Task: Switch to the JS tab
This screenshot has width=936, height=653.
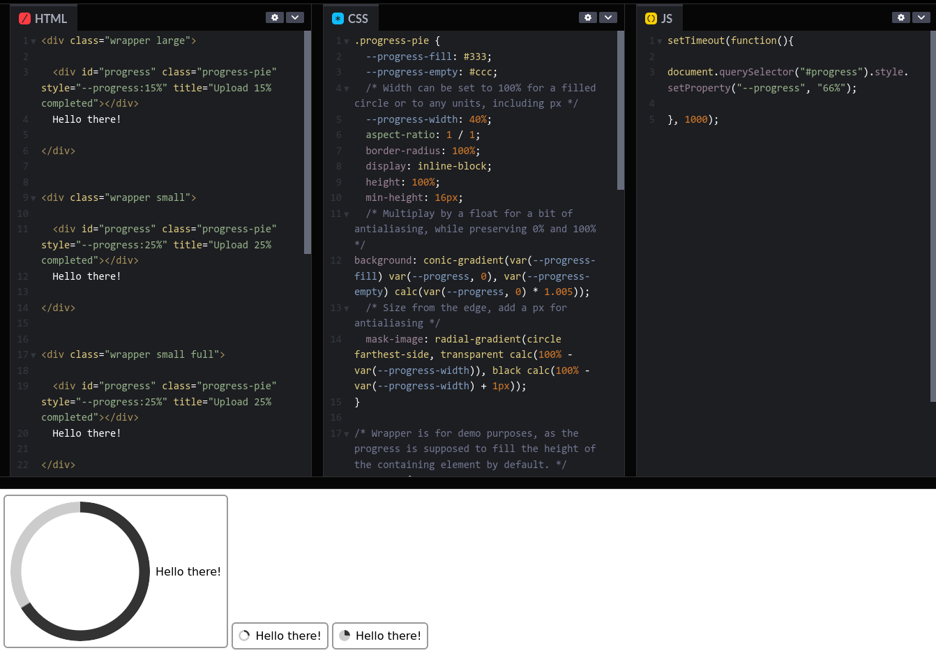Action: click(660, 18)
